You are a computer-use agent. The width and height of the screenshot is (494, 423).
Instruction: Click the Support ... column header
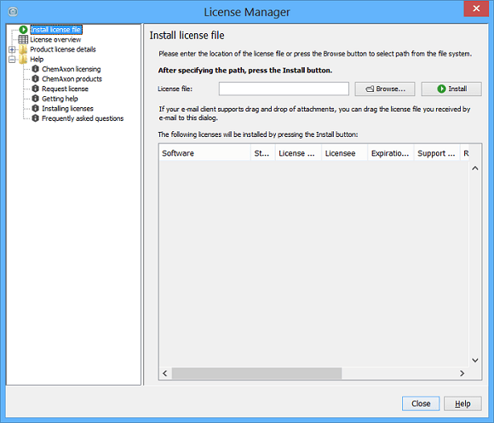437,153
